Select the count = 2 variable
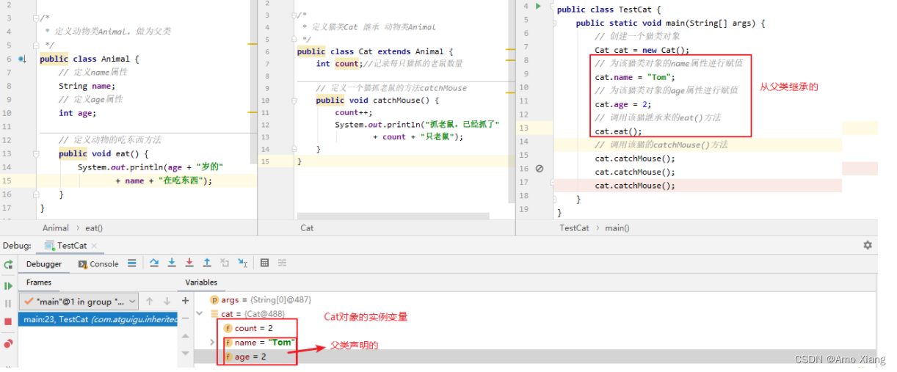The image size is (897, 372). click(x=248, y=328)
